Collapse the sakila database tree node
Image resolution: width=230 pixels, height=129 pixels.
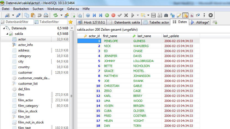(7, 34)
